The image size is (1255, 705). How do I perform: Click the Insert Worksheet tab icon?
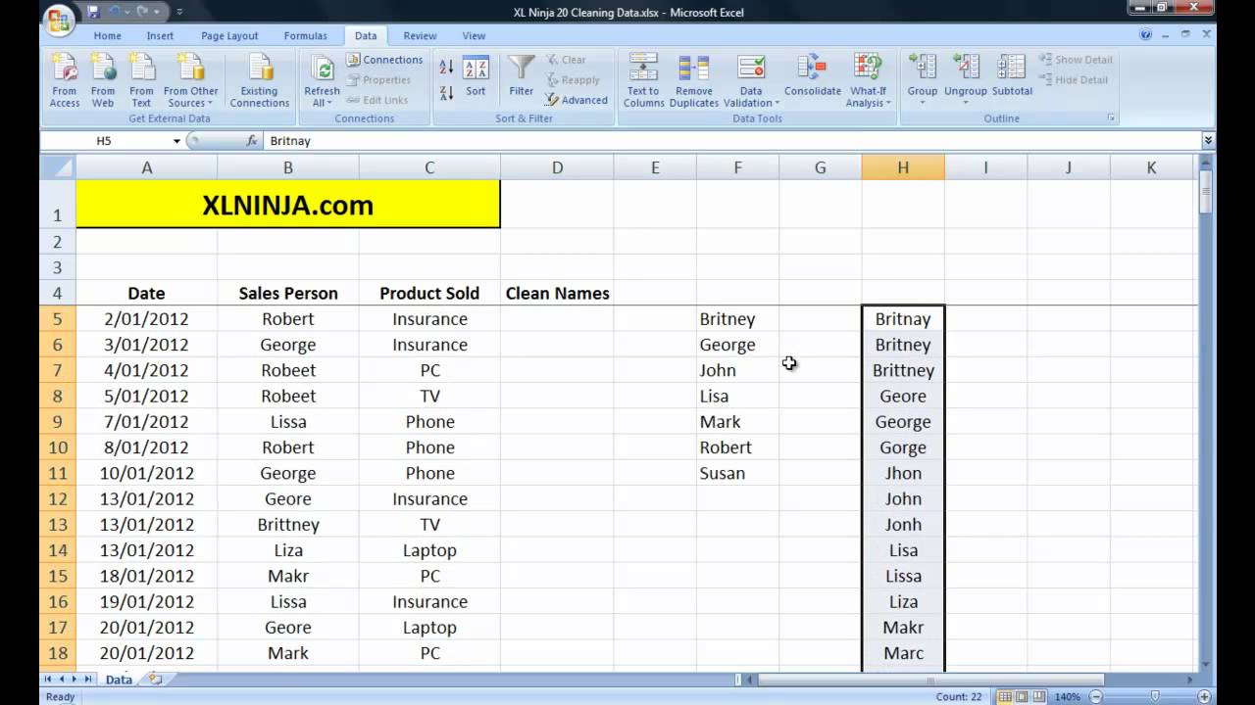(155, 679)
